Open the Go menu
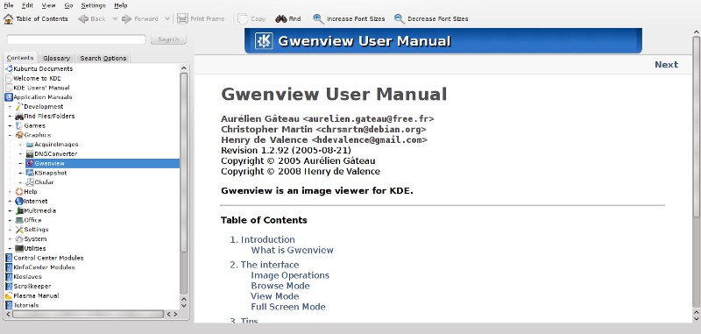This screenshot has width=701, height=334. click(x=68, y=5)
